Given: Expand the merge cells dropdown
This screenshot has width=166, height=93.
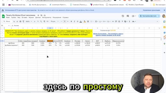Looking at the screenshot, I should coord(93,21).
